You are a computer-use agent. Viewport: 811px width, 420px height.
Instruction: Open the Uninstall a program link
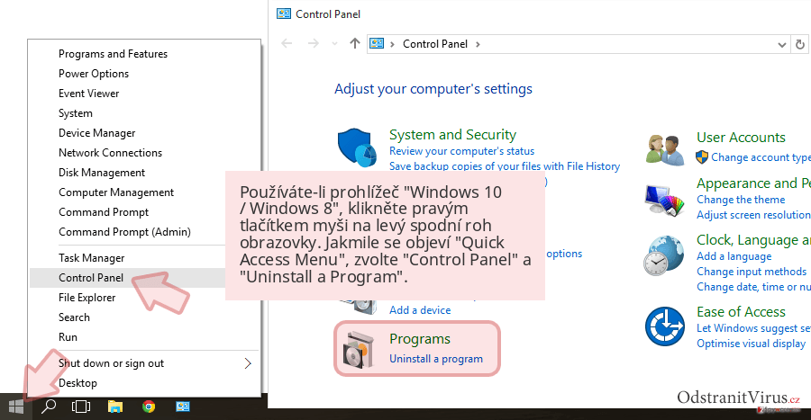pyautogui.click(x=436, y=359)
